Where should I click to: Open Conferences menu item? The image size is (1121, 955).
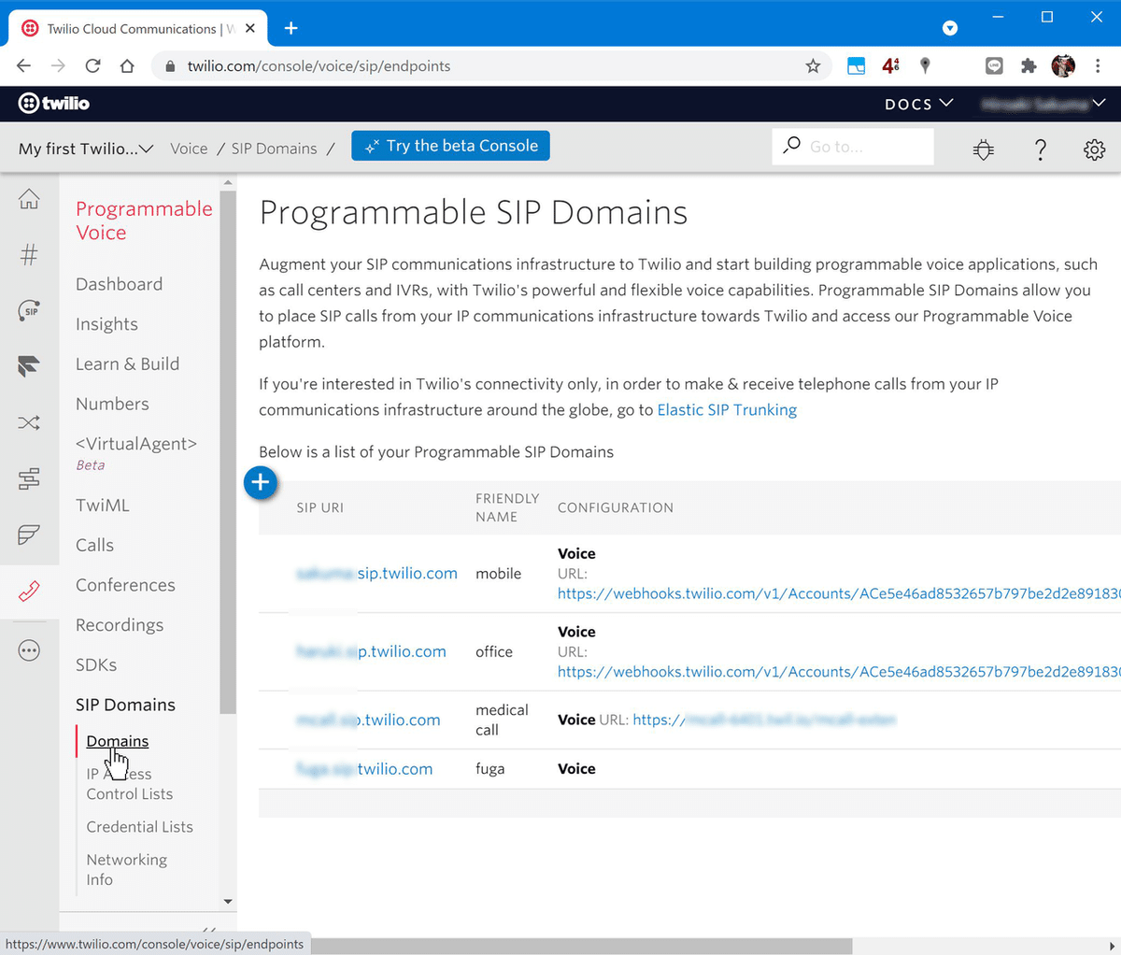pyautogui.click(x=125, y=585)
